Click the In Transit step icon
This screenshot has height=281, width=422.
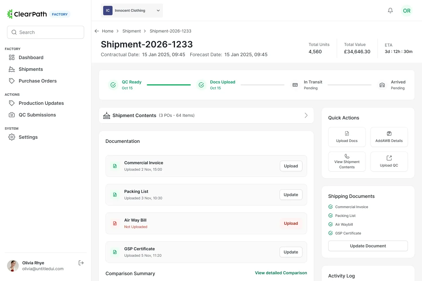[x=295, y=85]
